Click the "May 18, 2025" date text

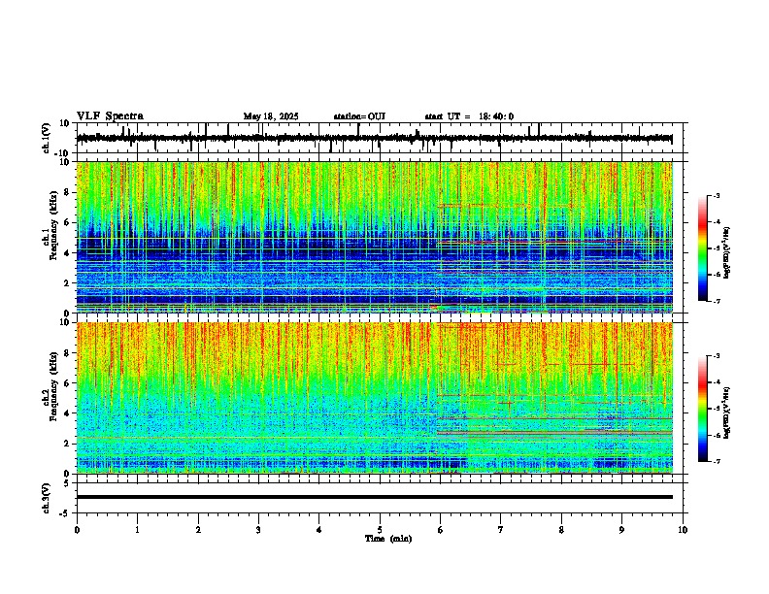(271, 116)
